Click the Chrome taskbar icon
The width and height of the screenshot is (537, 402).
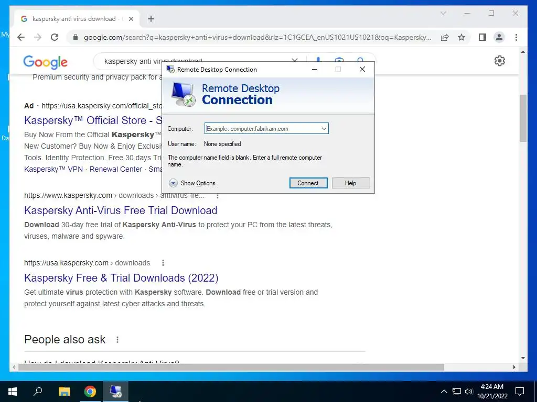click(x=90, y=392)
